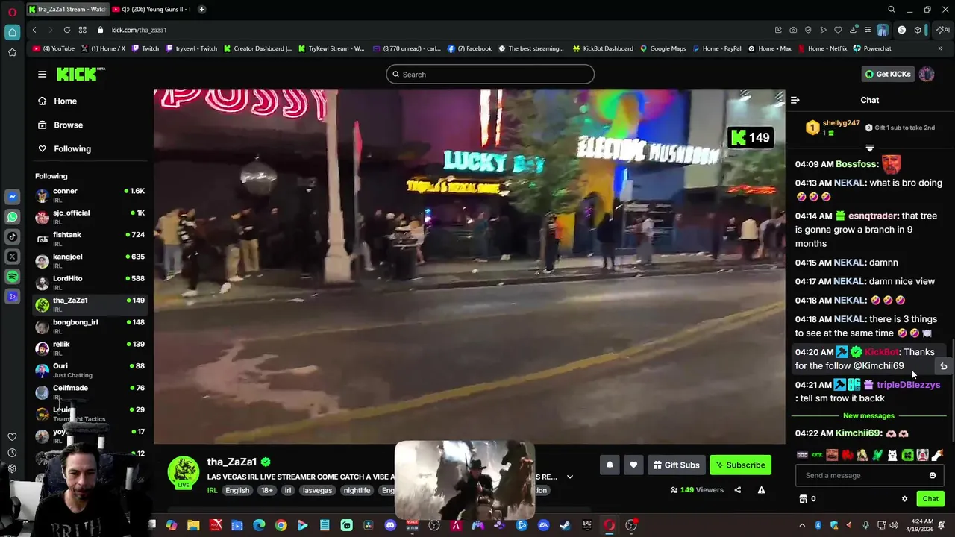Viewport: 955px width, 537px height.
Task: Insert the KICK text emote
Action: (817, 455)
